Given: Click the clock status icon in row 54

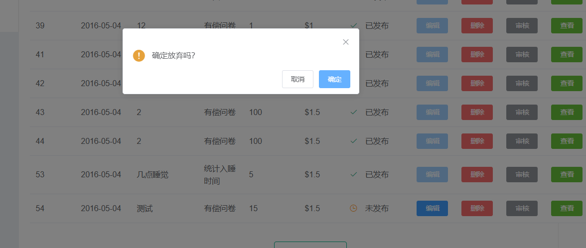Looking at the screenshot, I should tap(354, 208).
